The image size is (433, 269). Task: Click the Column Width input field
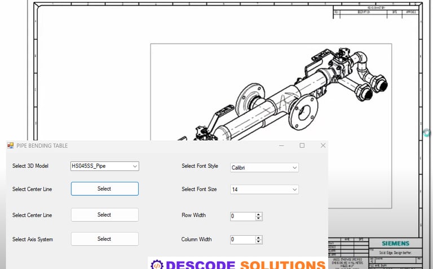242,240
